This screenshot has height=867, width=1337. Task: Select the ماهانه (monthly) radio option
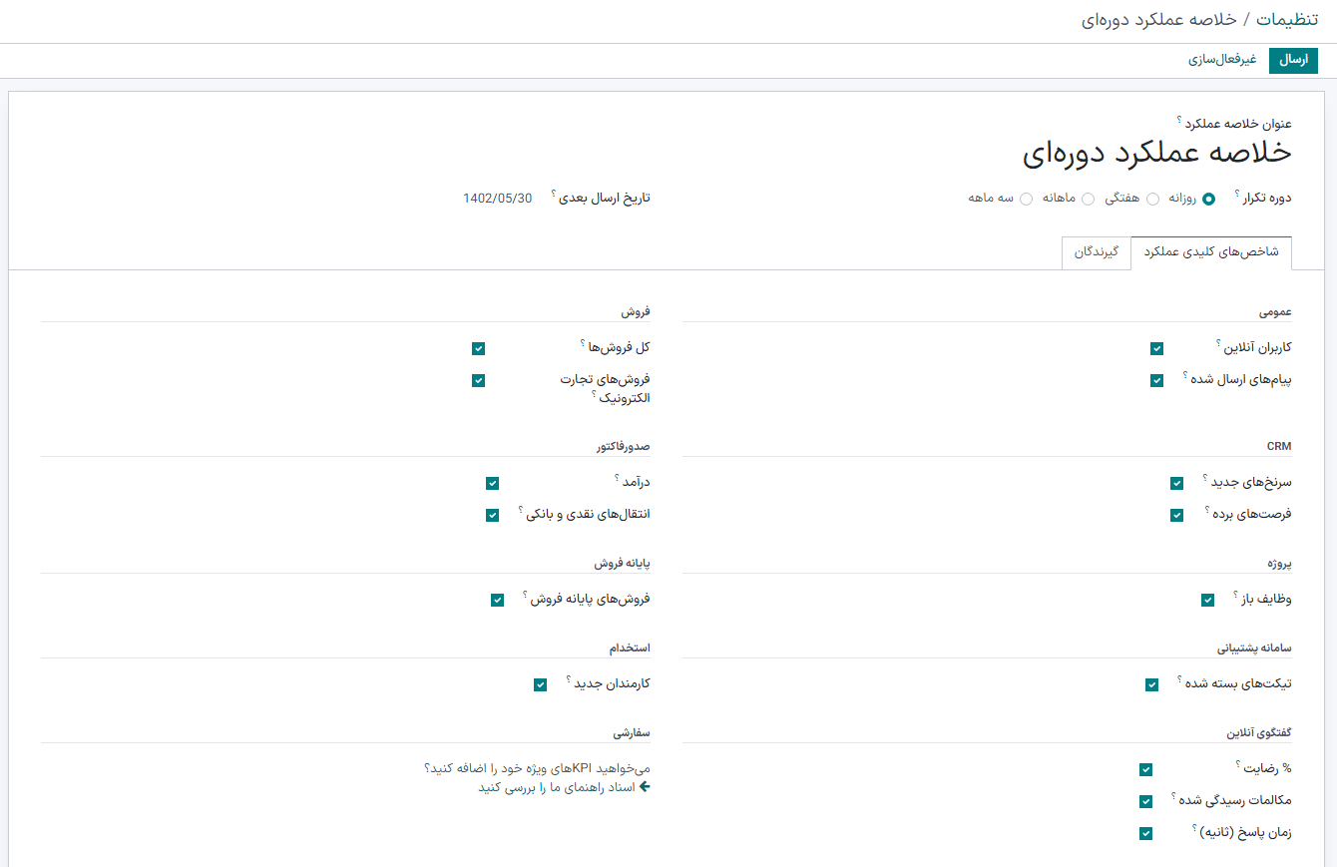click(x=1088, y=199)
